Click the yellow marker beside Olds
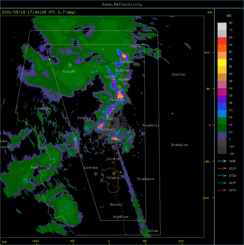244x245 pixels. 109,125
